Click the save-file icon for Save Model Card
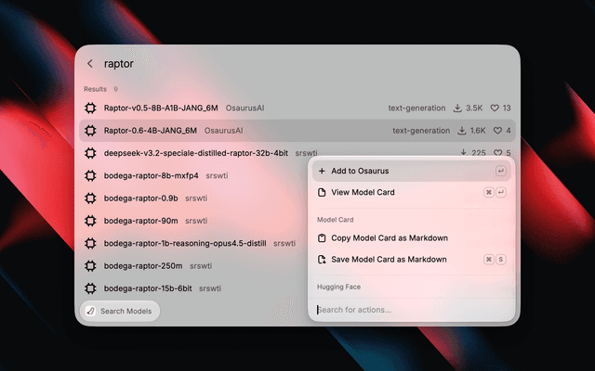 322,260
